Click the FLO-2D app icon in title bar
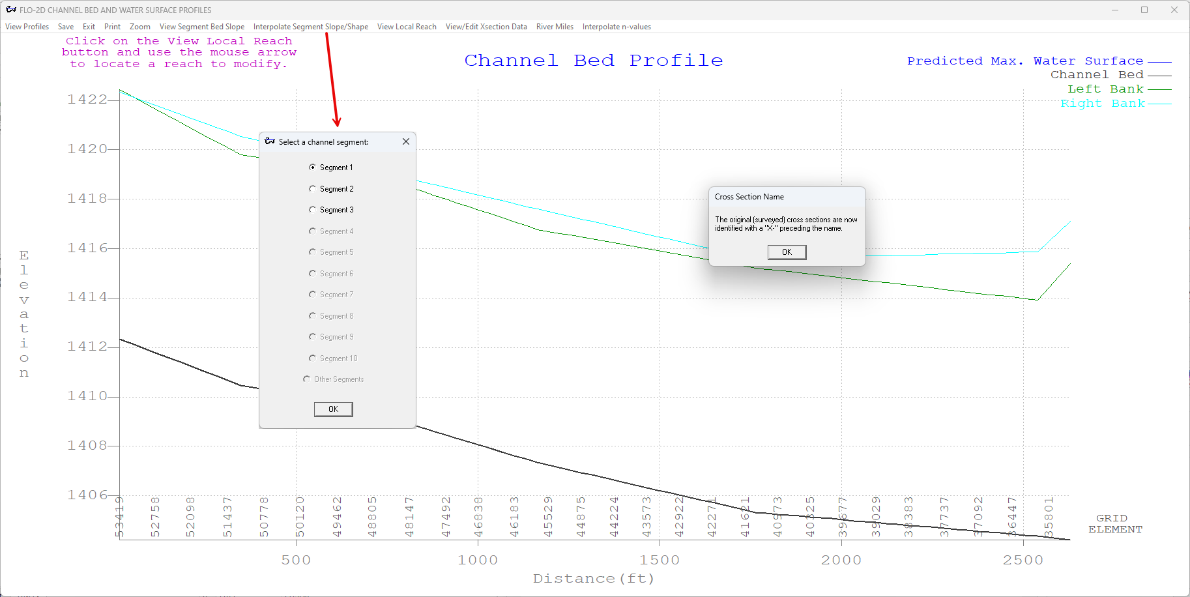The height and width of the screenshot is (597, 1190). click(x=10, y=10)
